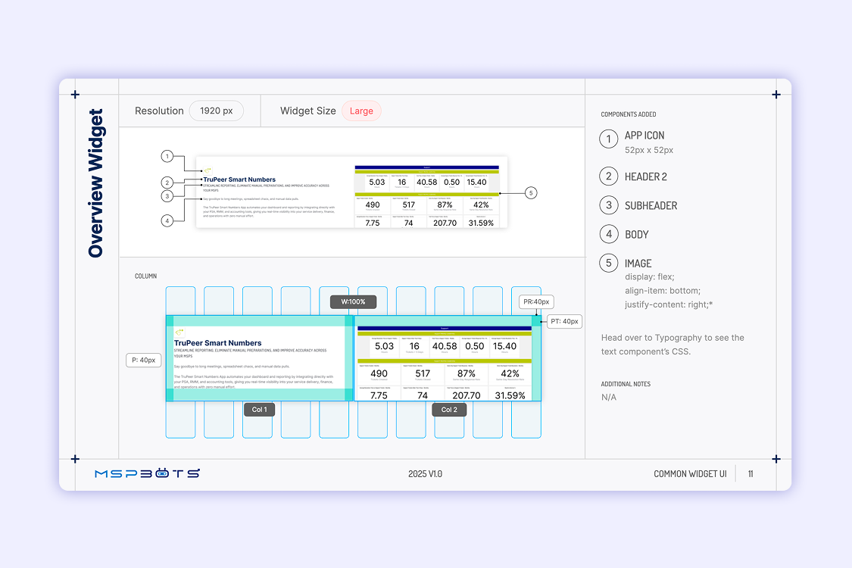Click the display: flex; CSS line
The width and height of the screenshot is (852, 568).
tap(649, 276)
